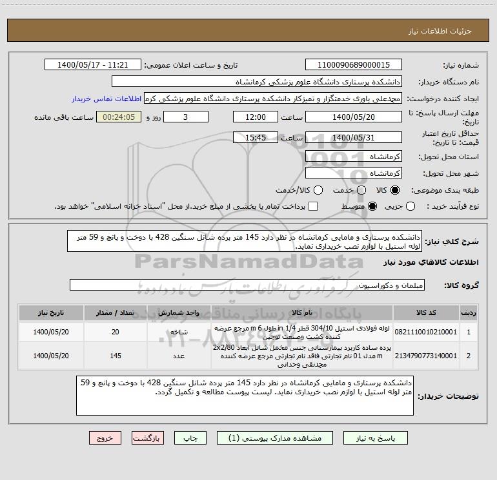The height and width of the screenshot is (480, 497).
Task: Toggle the اسناد خزانه اسلامی payment checkbox
Action: pyautogui.click(x=313, y=206)
